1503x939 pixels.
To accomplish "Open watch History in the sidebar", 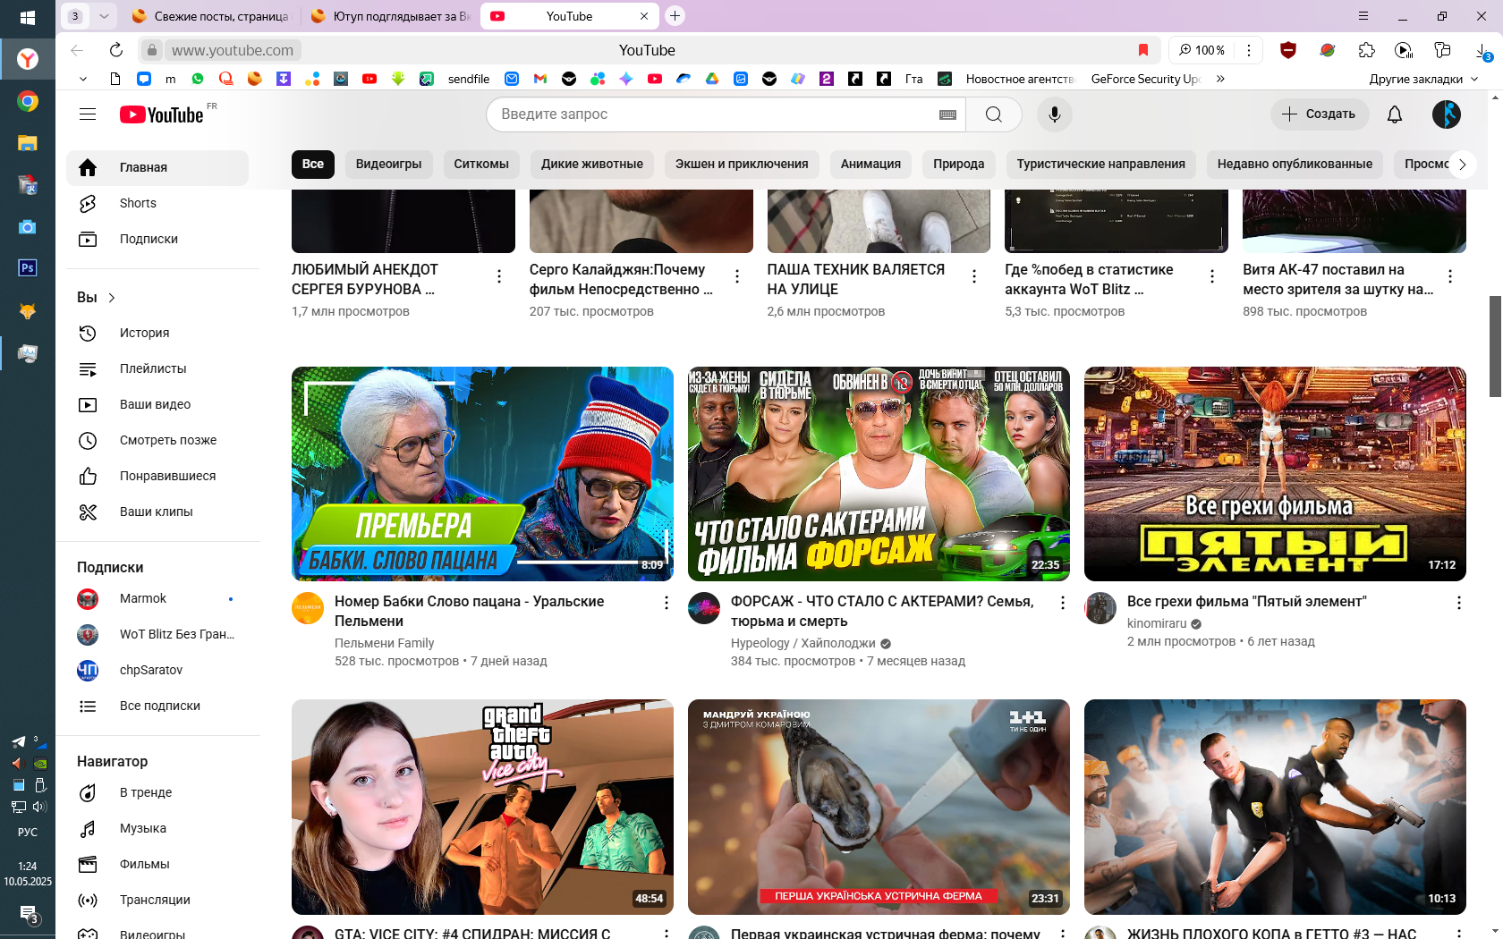I will (144, 333).
